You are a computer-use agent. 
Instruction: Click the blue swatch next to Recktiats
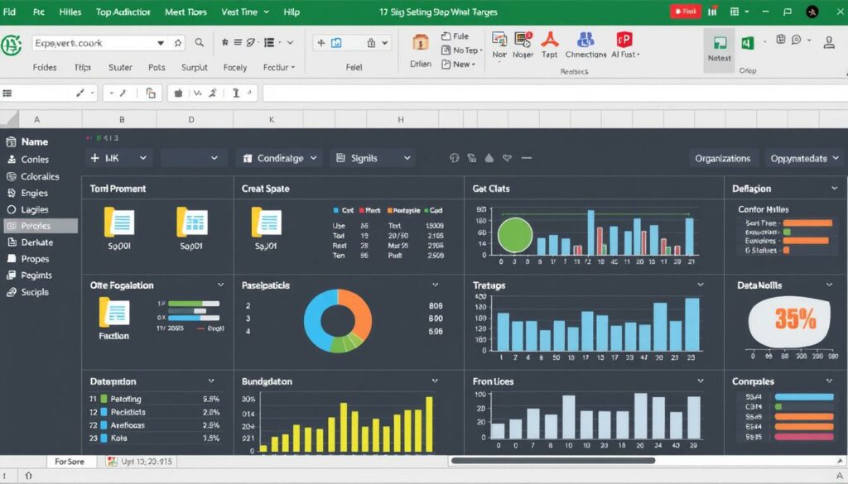pyautogui.click(x=104, y=412)
